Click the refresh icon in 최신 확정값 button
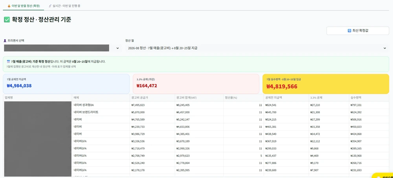Viewport: 393px width, 178px height. [349, 31]
